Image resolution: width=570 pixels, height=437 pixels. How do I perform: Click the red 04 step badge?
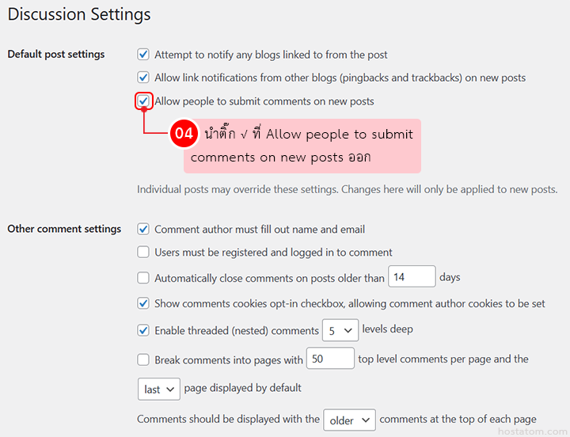pyautogui.click(x=184, y=134)
